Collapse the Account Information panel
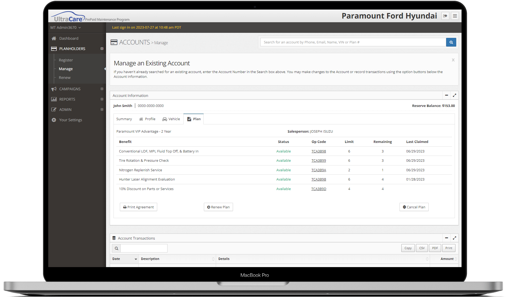The height and width of the screenshot is (297, 509). 446,95
